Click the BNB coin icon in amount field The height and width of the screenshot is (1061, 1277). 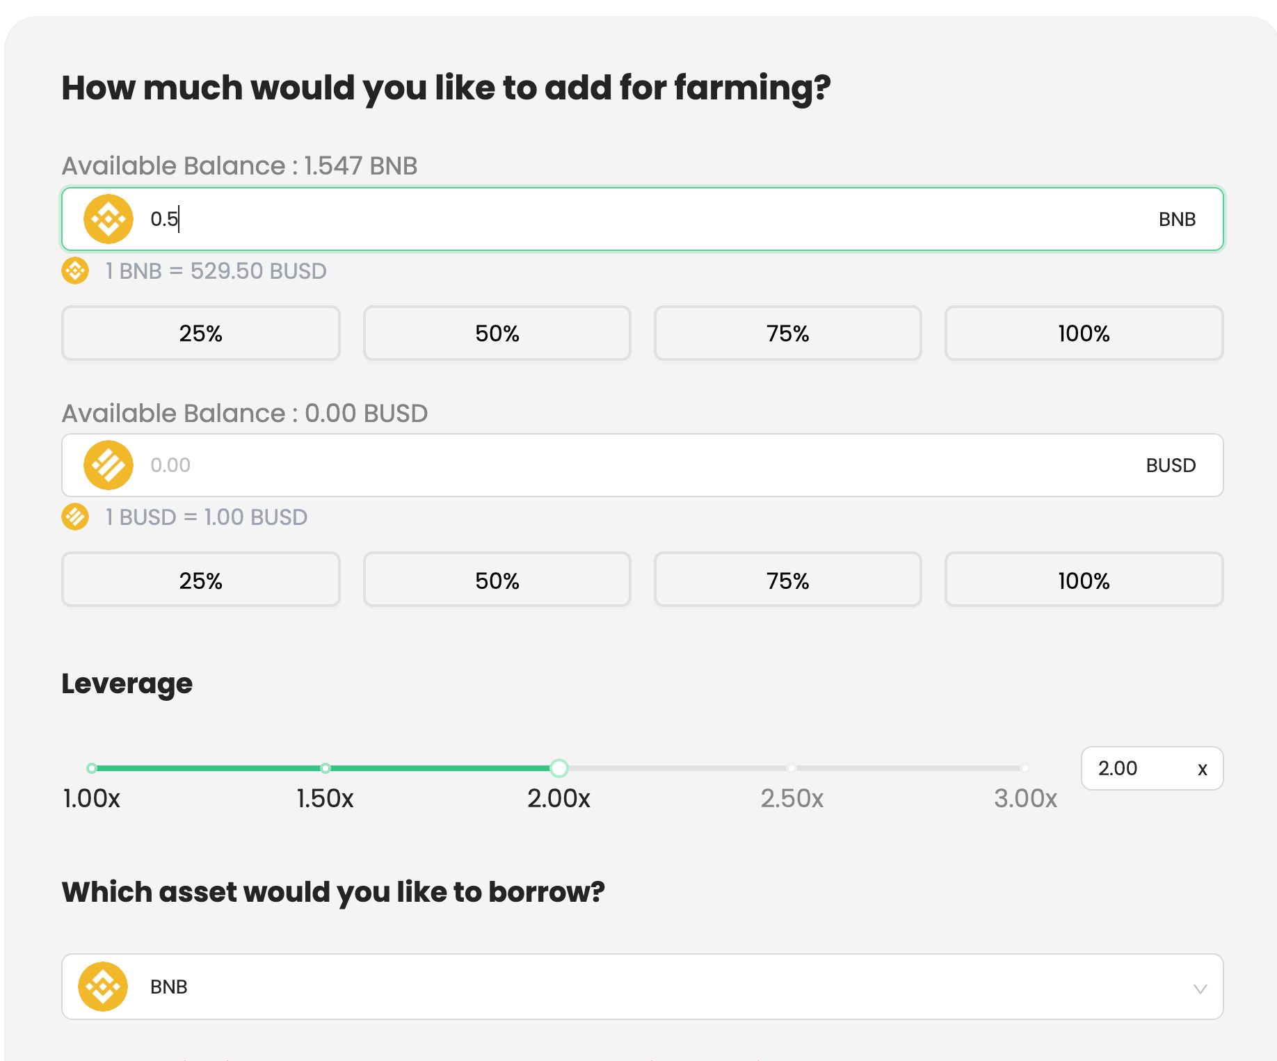(x=109, y=219)
